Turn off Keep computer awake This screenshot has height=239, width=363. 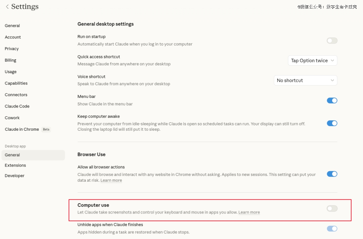(332, 123)
